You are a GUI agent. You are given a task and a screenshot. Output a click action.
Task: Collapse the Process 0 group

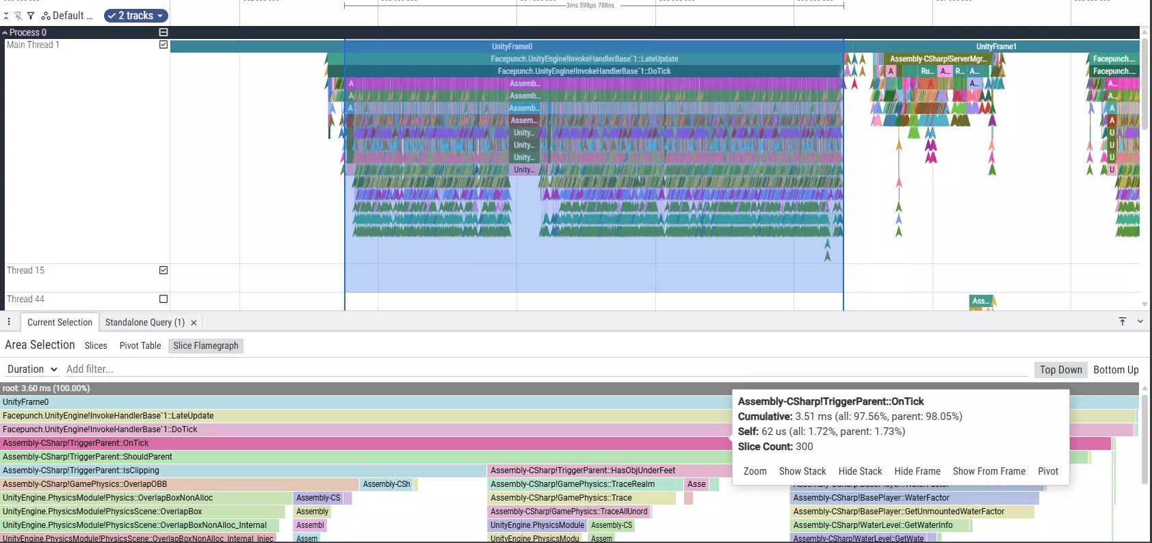(x=5, y=32)
